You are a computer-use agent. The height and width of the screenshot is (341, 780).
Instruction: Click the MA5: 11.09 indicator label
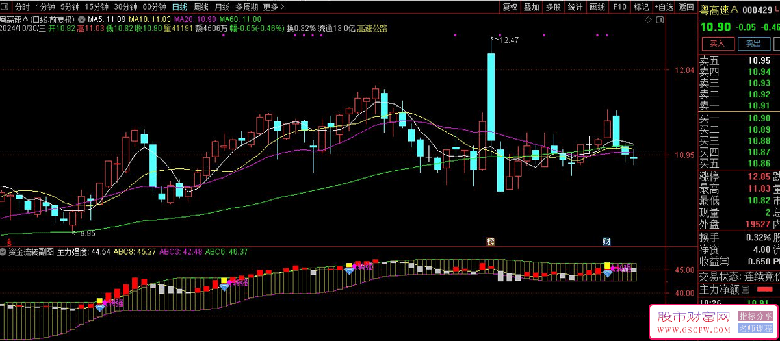(107, 19)
